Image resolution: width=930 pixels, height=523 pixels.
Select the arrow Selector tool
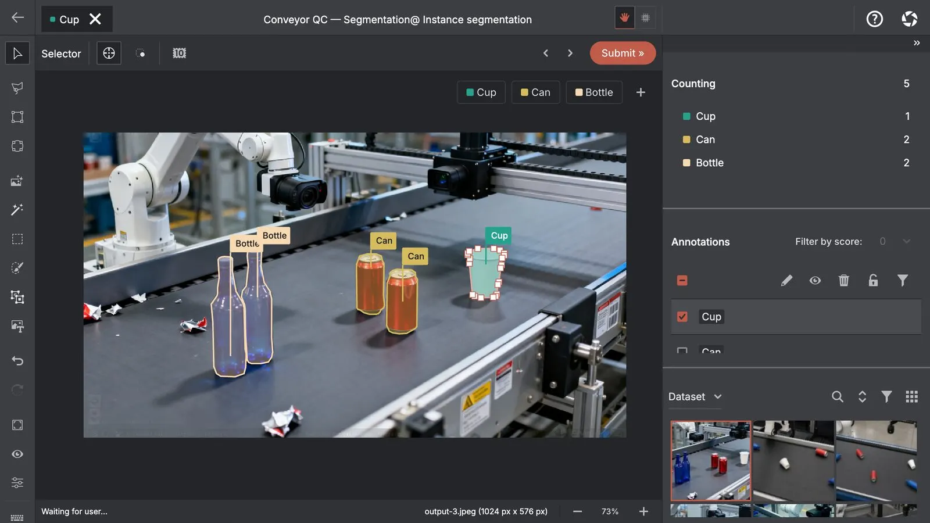pyautogui.click(x=17, y=53)
